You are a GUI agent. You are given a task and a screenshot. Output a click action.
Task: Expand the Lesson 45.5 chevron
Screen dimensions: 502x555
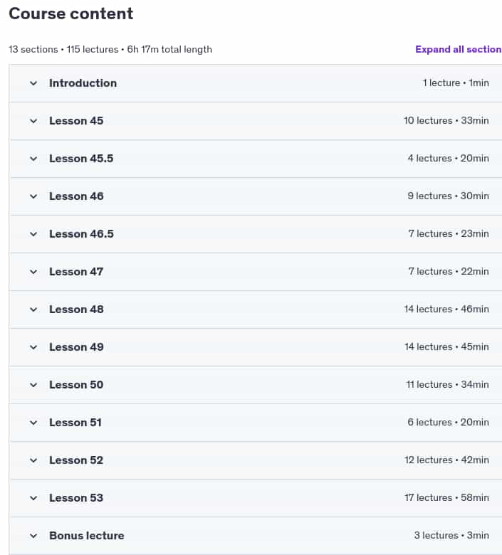33,159
